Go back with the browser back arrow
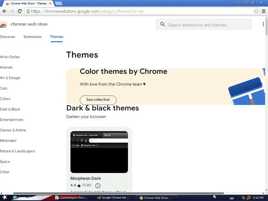Screen dimensions: 268x201 pyautogui.click(x=5, y=11)
